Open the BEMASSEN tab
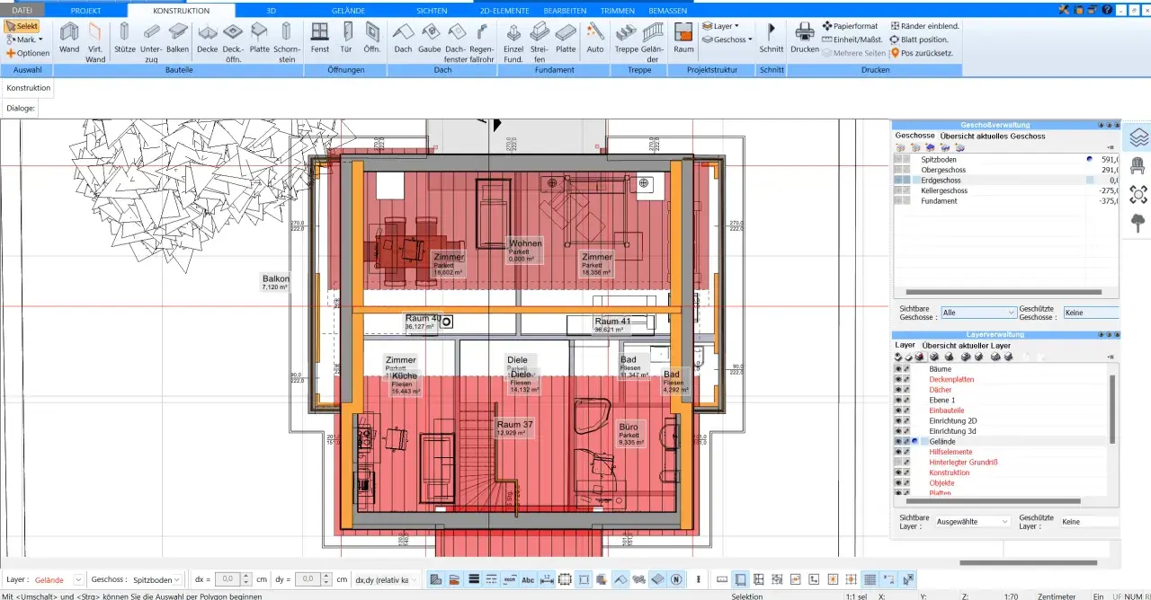1151x600 pixels. [669, 10]
